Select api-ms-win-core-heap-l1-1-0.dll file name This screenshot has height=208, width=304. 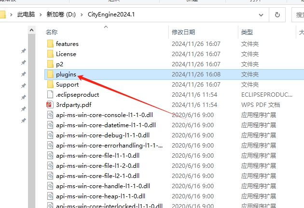tap(100, 196)
